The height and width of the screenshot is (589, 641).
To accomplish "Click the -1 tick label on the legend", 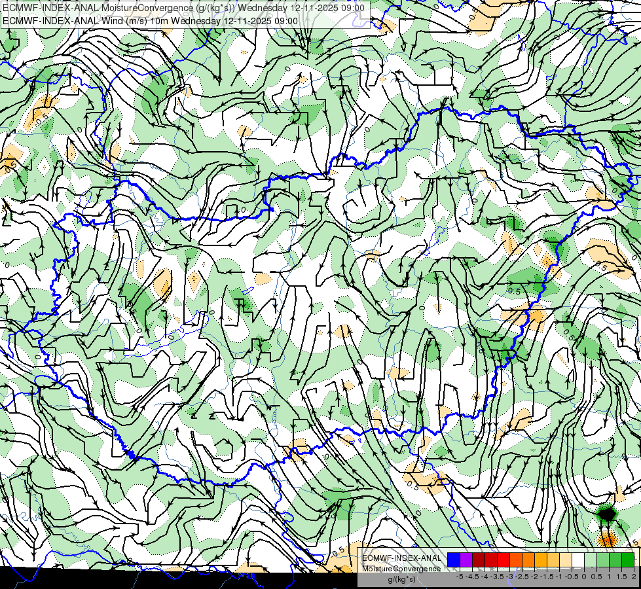I will (559, 577).
